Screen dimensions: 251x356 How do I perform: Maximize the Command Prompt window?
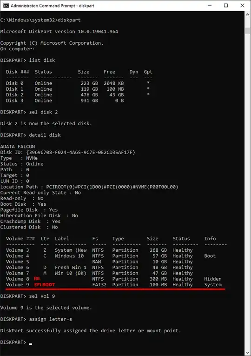click(226, 6)
